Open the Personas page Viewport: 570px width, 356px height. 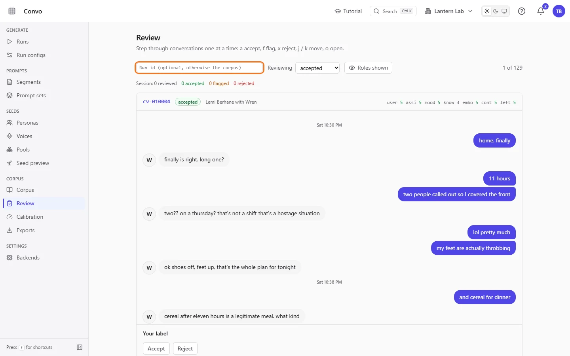click(x=44, y=123)
